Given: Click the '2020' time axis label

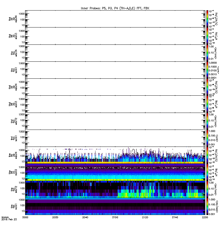Looking at the screenshot, I should [55, 217].
